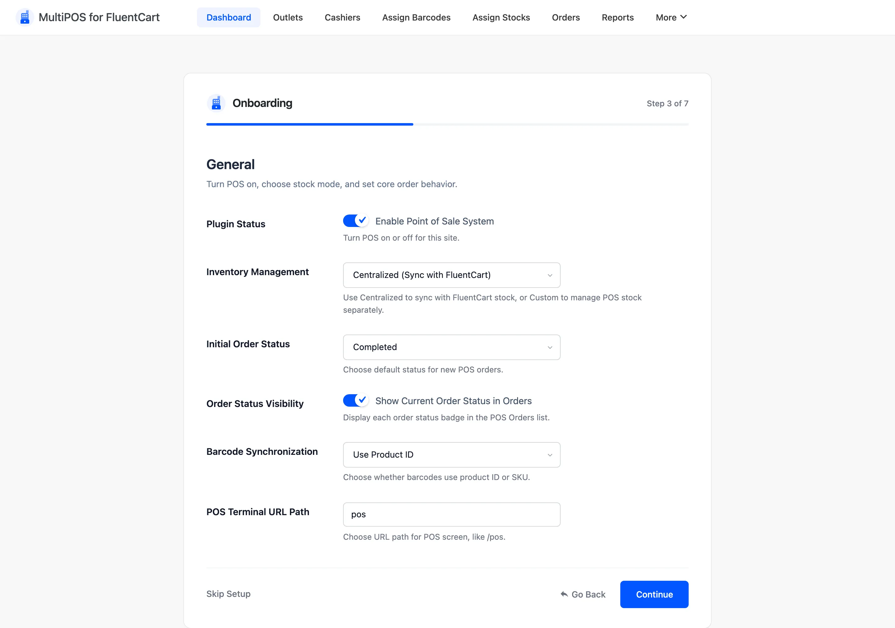The height and width of the screenshot is (628, 895).
Task: Open the Inventory Management dropdown
Action: click(x=452, y=275)
